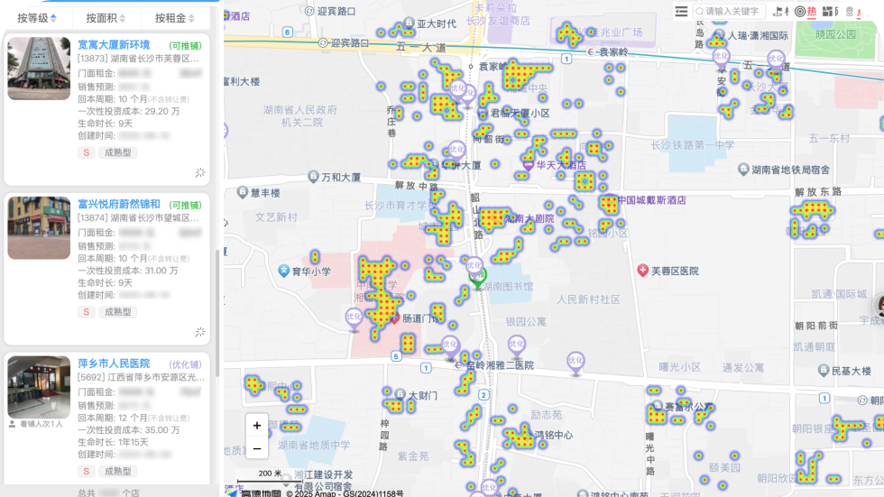Click 慧丰楼 building POI icon
The height and width of the screenshot is (497, 884).
coord(243,193)
